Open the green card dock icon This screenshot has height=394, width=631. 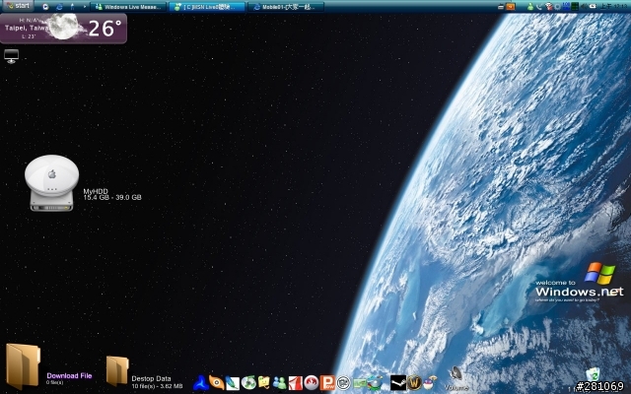pyautogui.click(x=359, y=383)
